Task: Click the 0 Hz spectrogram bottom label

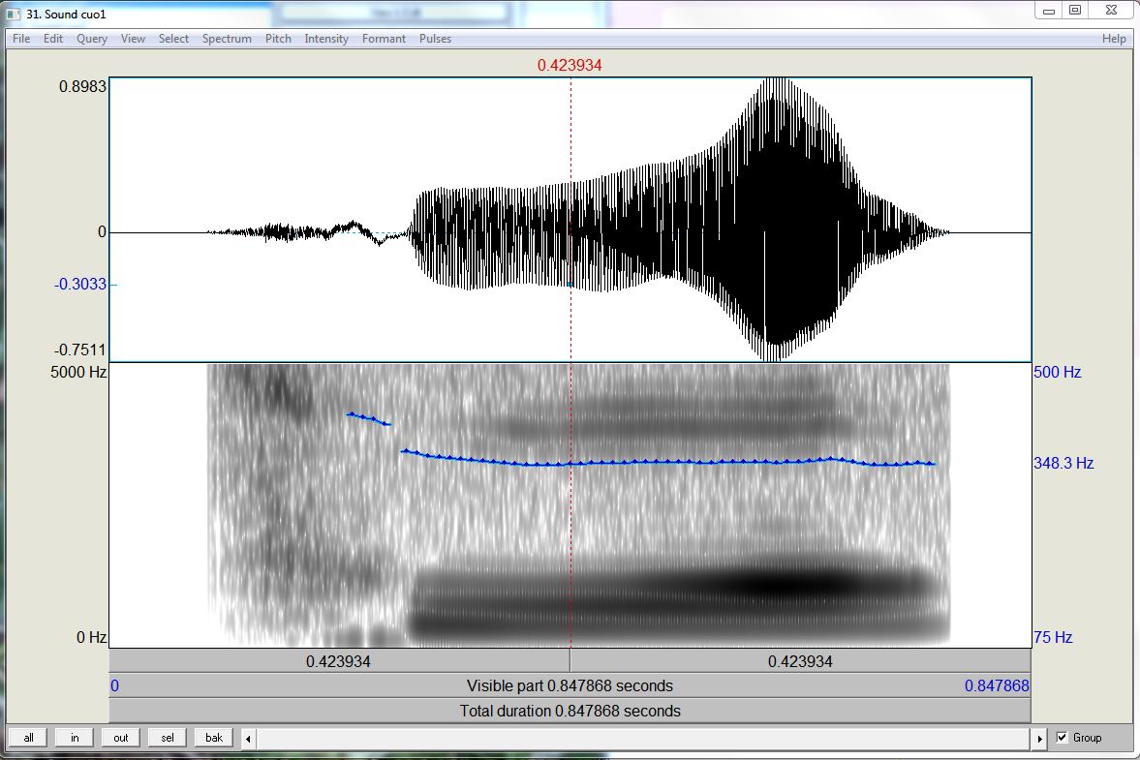Action: (92, 637)
